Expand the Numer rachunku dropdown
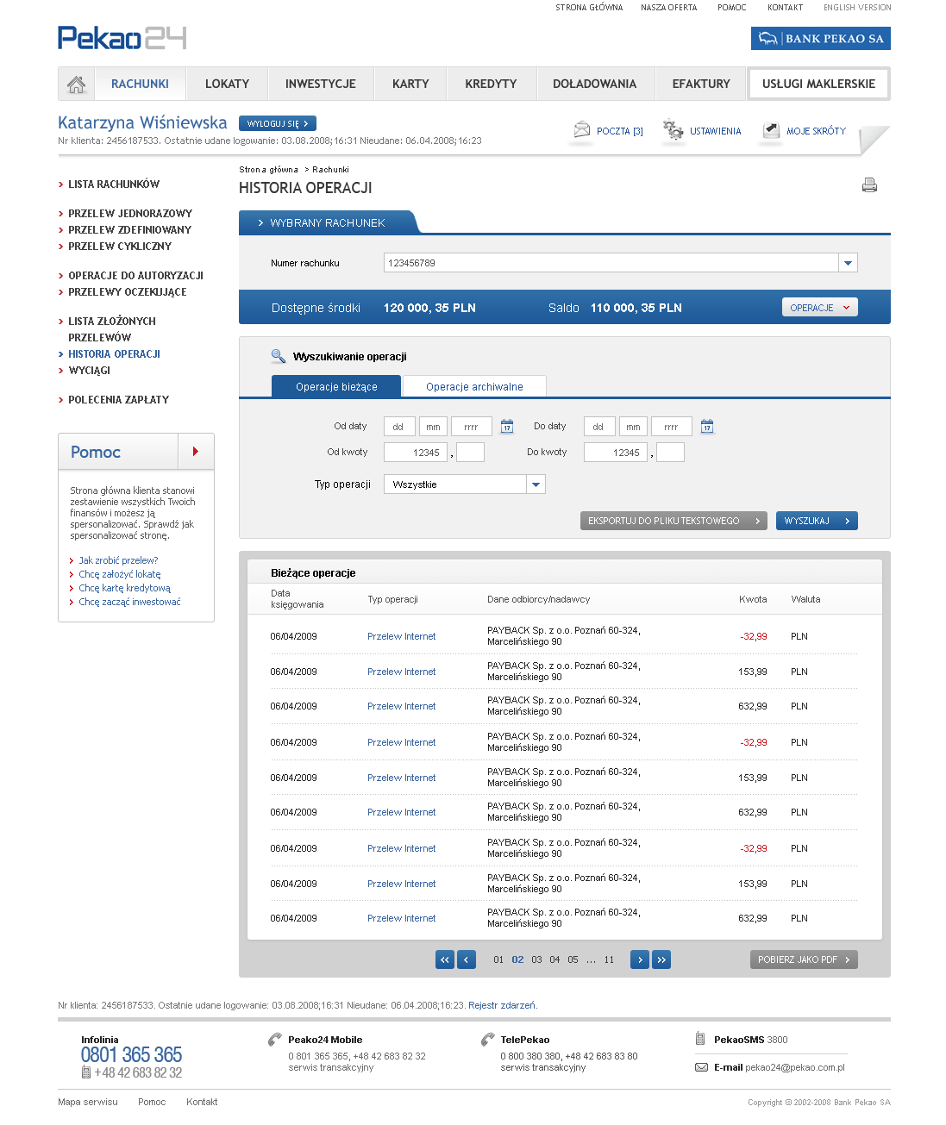 tap(848, 263)
